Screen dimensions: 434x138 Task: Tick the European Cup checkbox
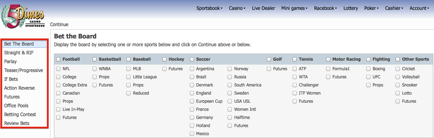[192, 101]
